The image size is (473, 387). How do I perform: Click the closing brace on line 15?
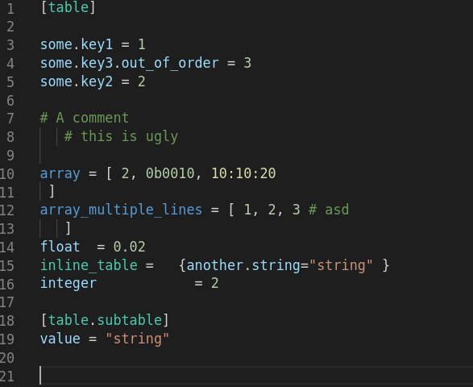386,265
